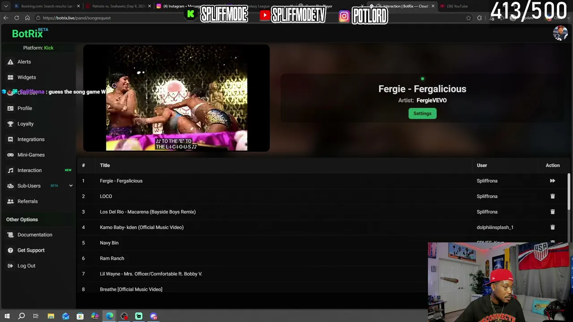
Task: Open the Referrals page
Action: click(27, 201)
